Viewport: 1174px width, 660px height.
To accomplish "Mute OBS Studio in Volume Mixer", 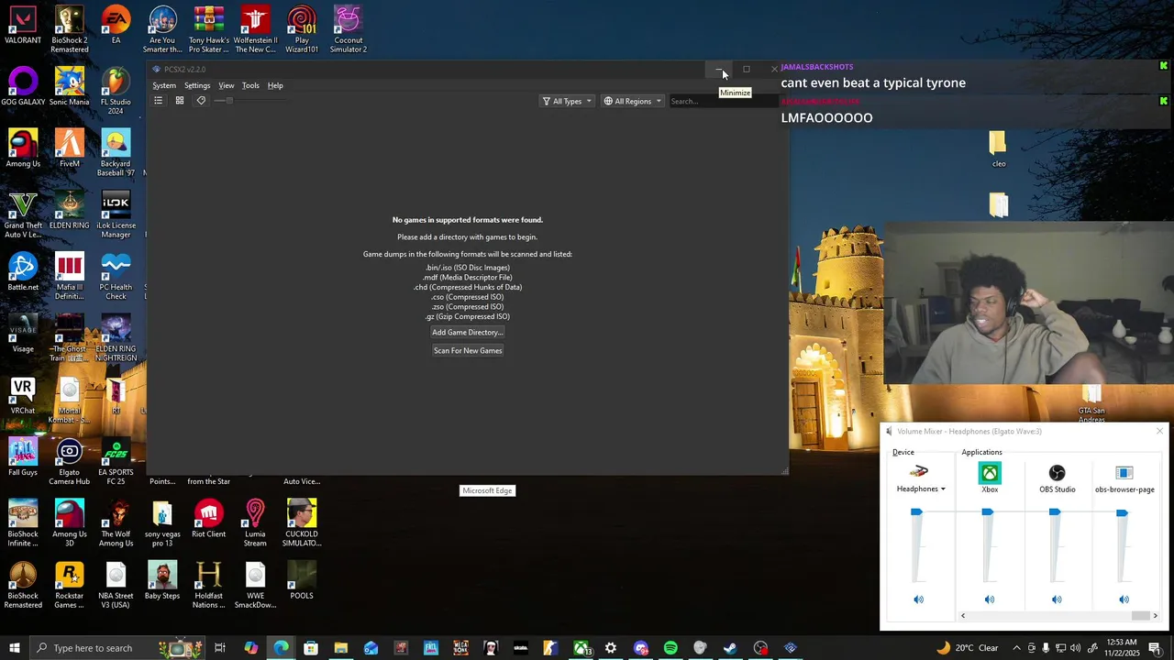I will [1057, 599].
